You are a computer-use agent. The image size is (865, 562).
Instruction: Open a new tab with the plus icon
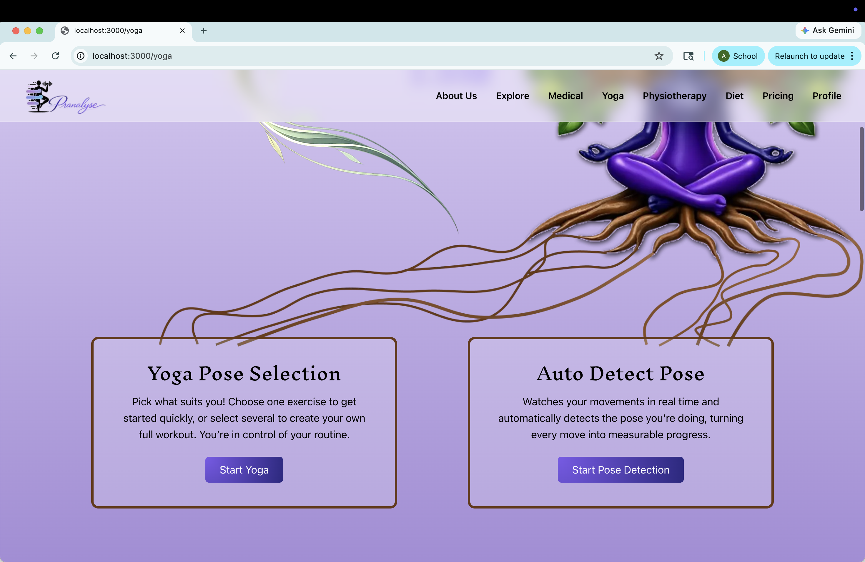coord(204,31)
